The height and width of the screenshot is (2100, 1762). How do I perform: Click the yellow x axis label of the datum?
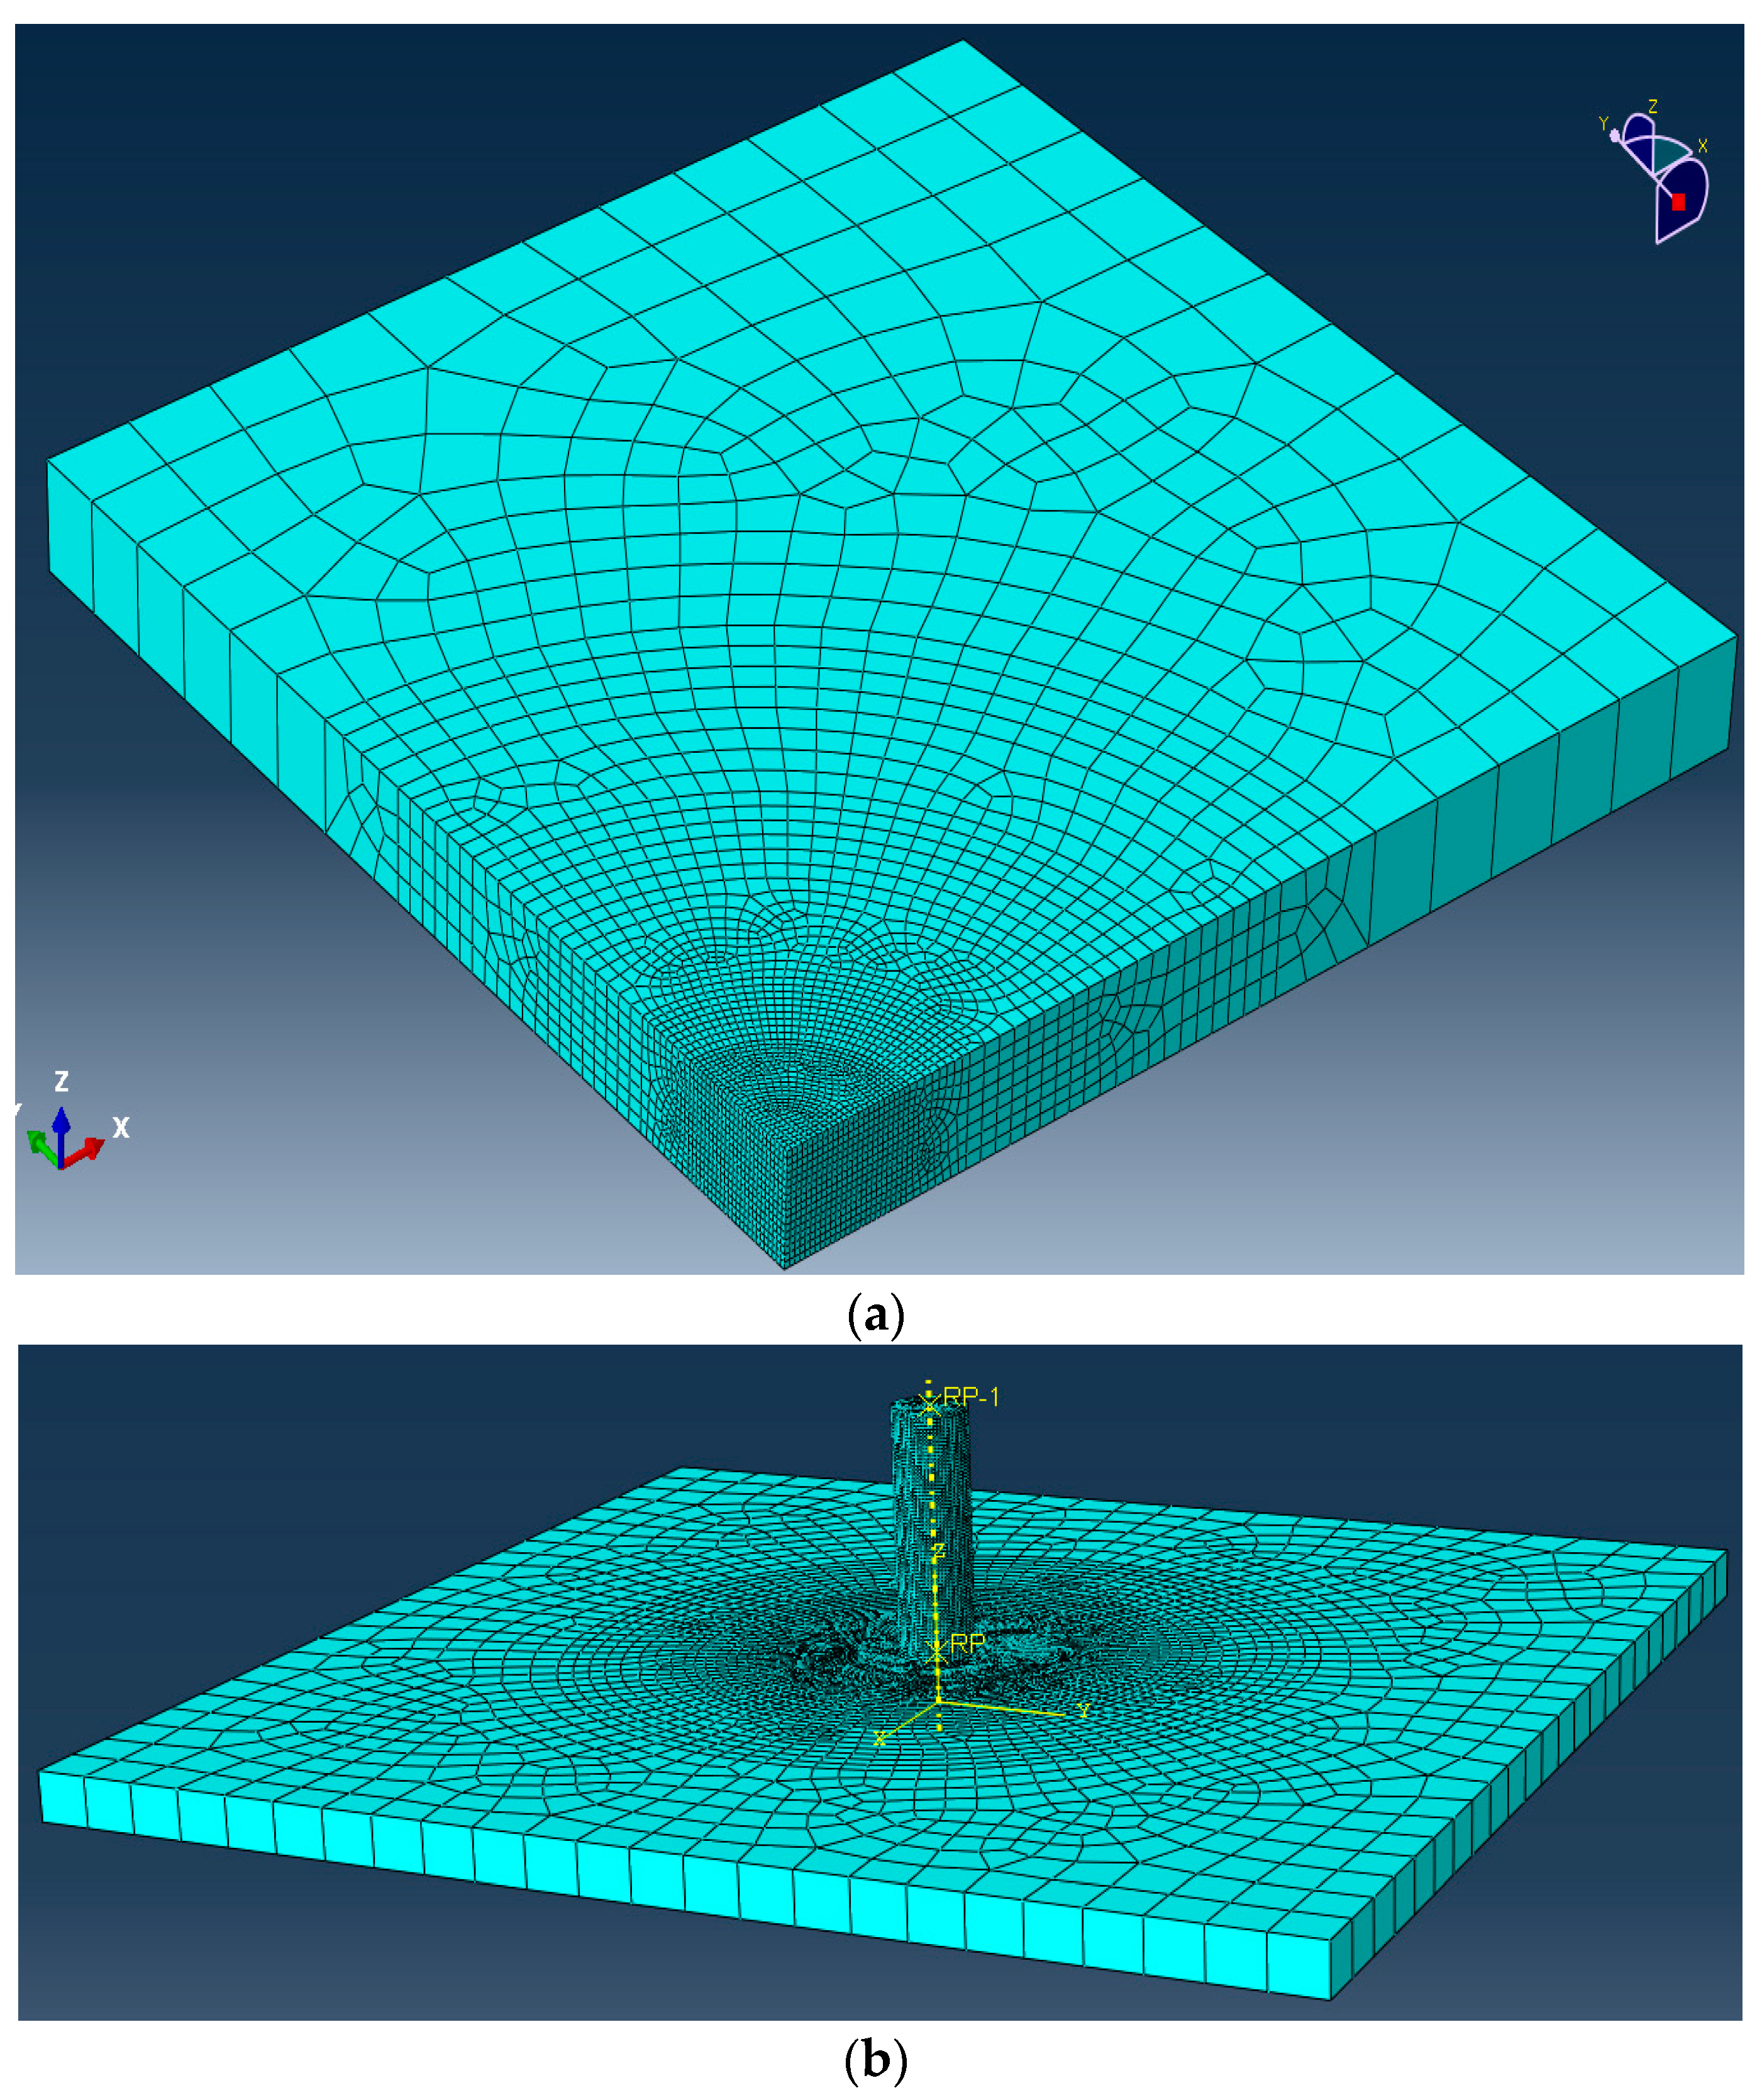coord(879,1739)
